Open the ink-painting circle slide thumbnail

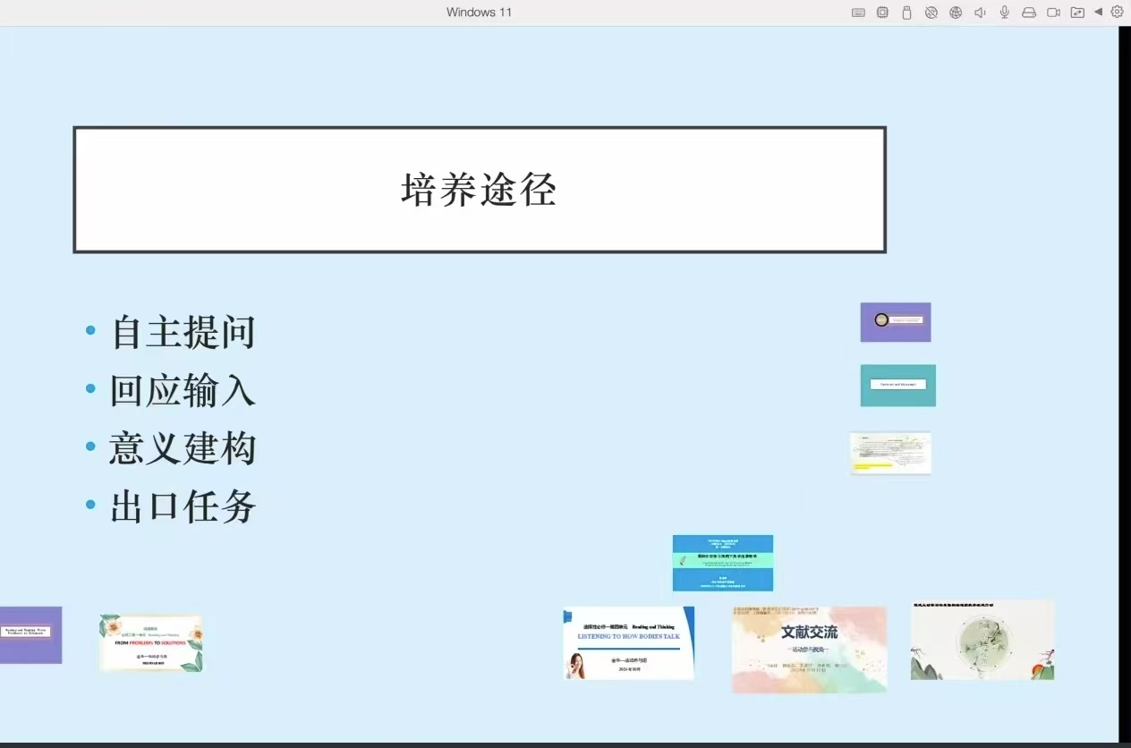click(x=982, y=640)
